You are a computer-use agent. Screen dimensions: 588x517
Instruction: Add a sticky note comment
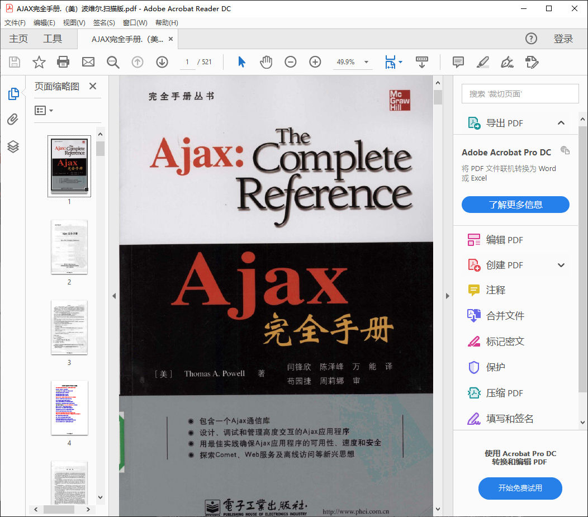[458, 62]
